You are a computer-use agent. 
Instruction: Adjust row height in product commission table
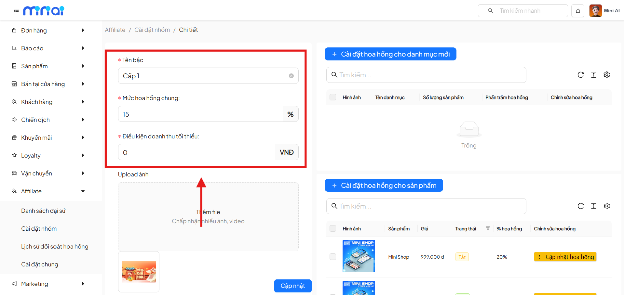tap(593, 206)
